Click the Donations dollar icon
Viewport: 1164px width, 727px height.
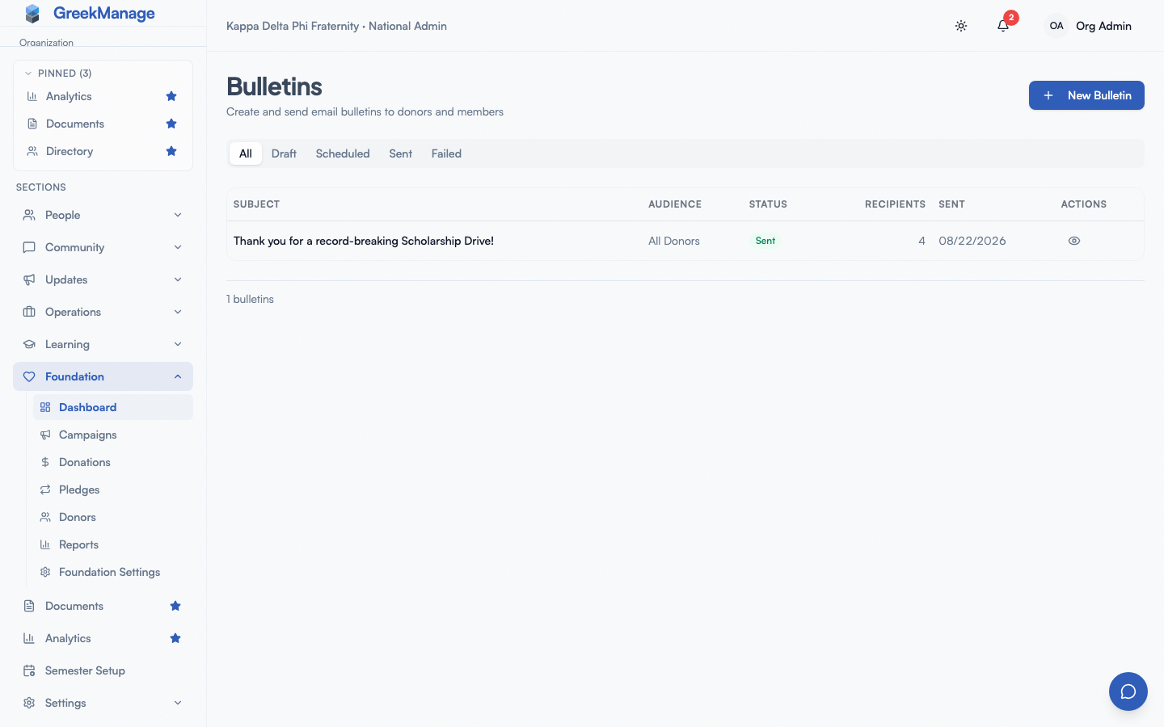click(45, 462)
